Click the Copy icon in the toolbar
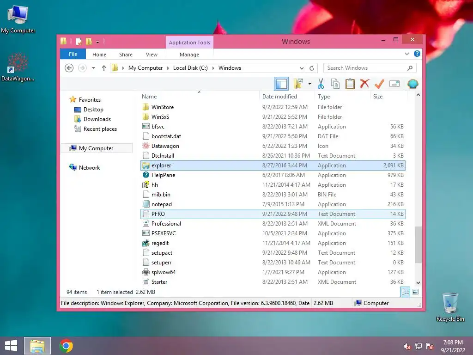473x355 pixels. pos(335,84)
